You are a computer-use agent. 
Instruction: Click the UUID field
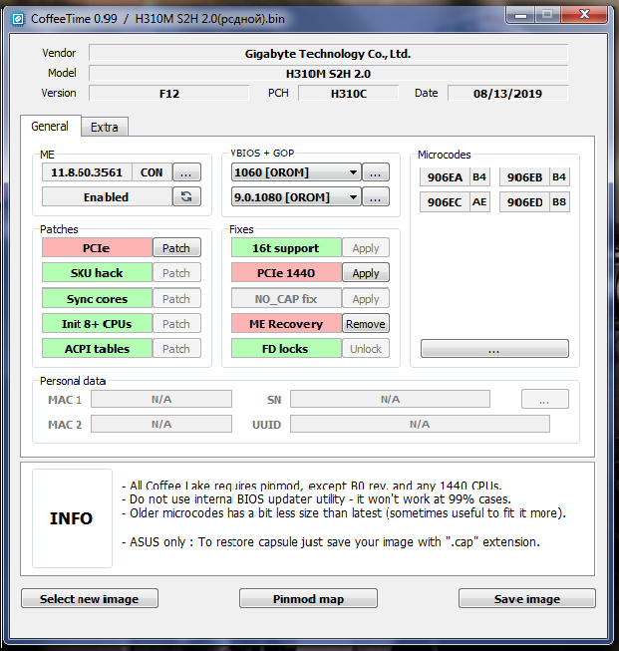(420, 424)
